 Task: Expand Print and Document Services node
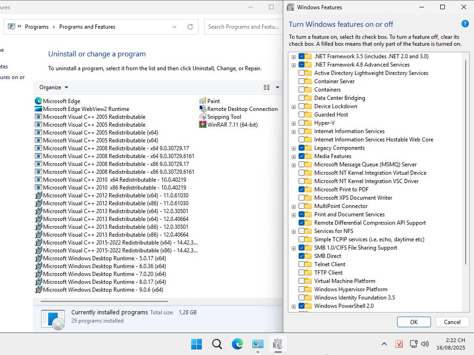pyautogui.click(x=293, y=214)
